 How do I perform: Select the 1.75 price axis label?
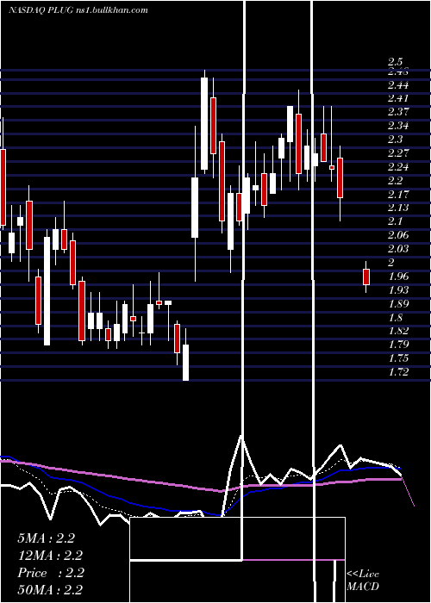click(x=398, y=358)
